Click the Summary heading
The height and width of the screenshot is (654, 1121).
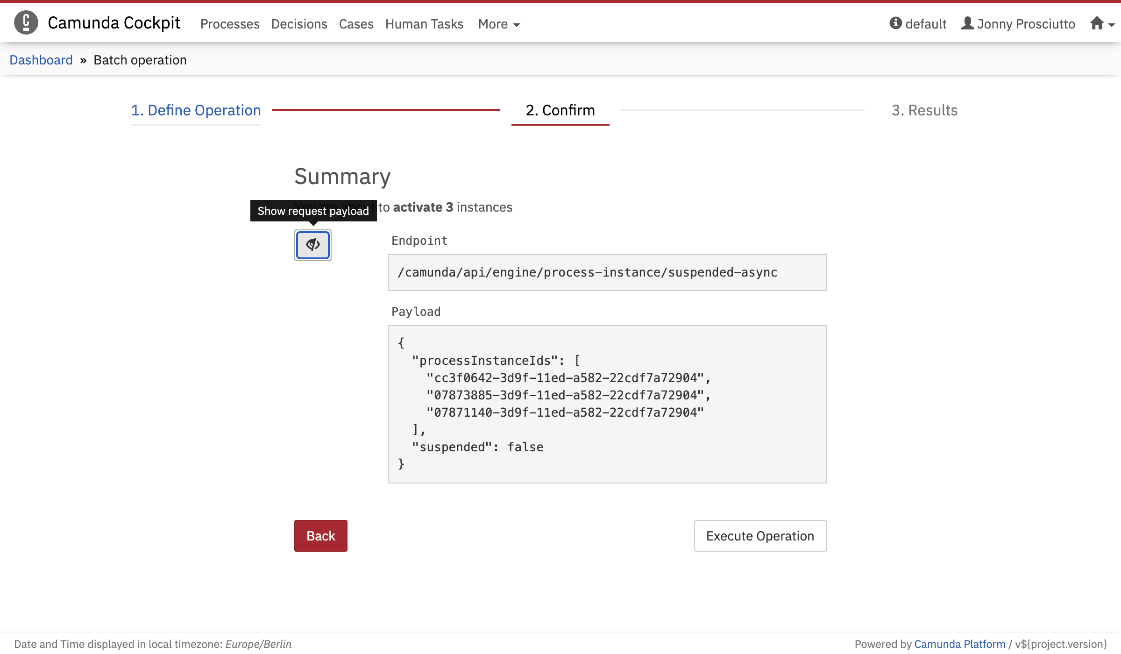tap(342, 177)
